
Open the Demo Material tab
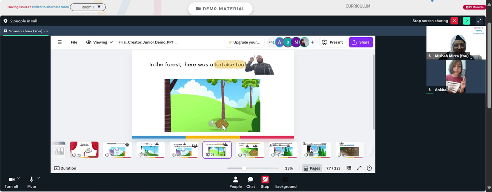click(220, 9)
